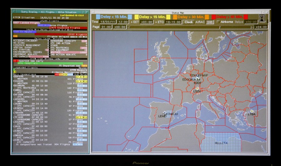
Task: Click the +00:00 field beside Page 01:00
Action: click(x=120, y=27)
